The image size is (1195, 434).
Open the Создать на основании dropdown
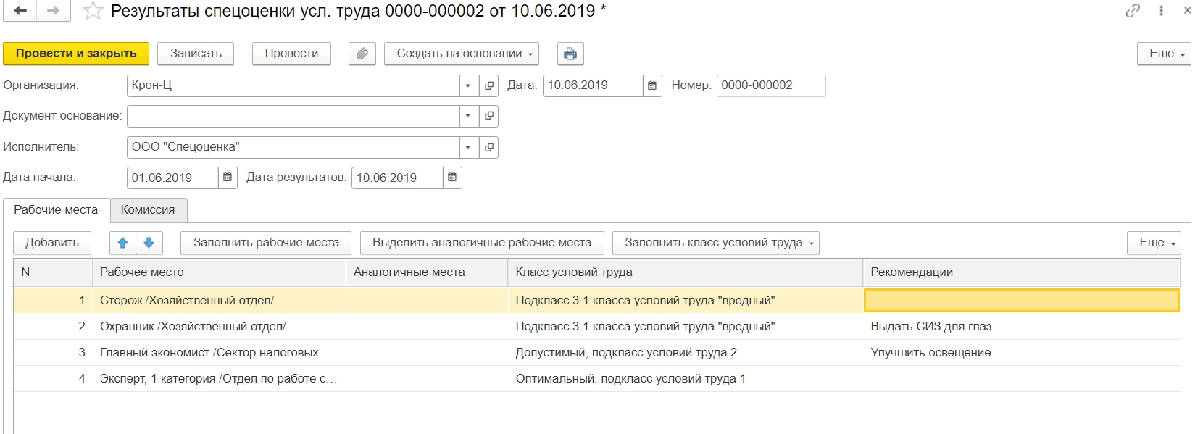click(462, 54)
